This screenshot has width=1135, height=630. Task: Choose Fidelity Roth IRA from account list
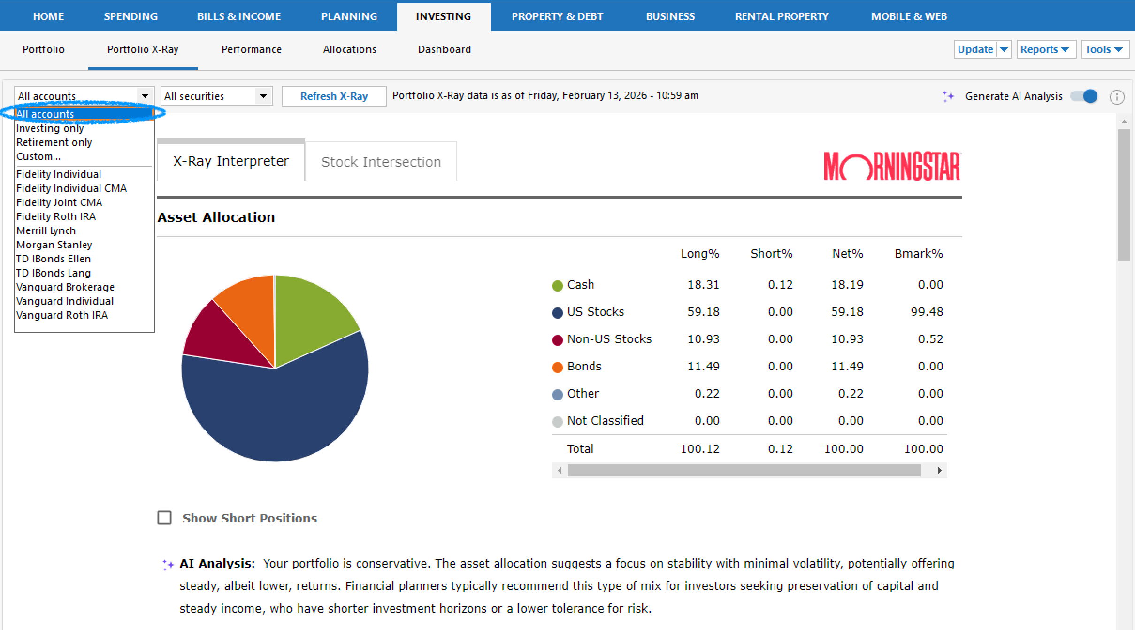tap(56, 216)
